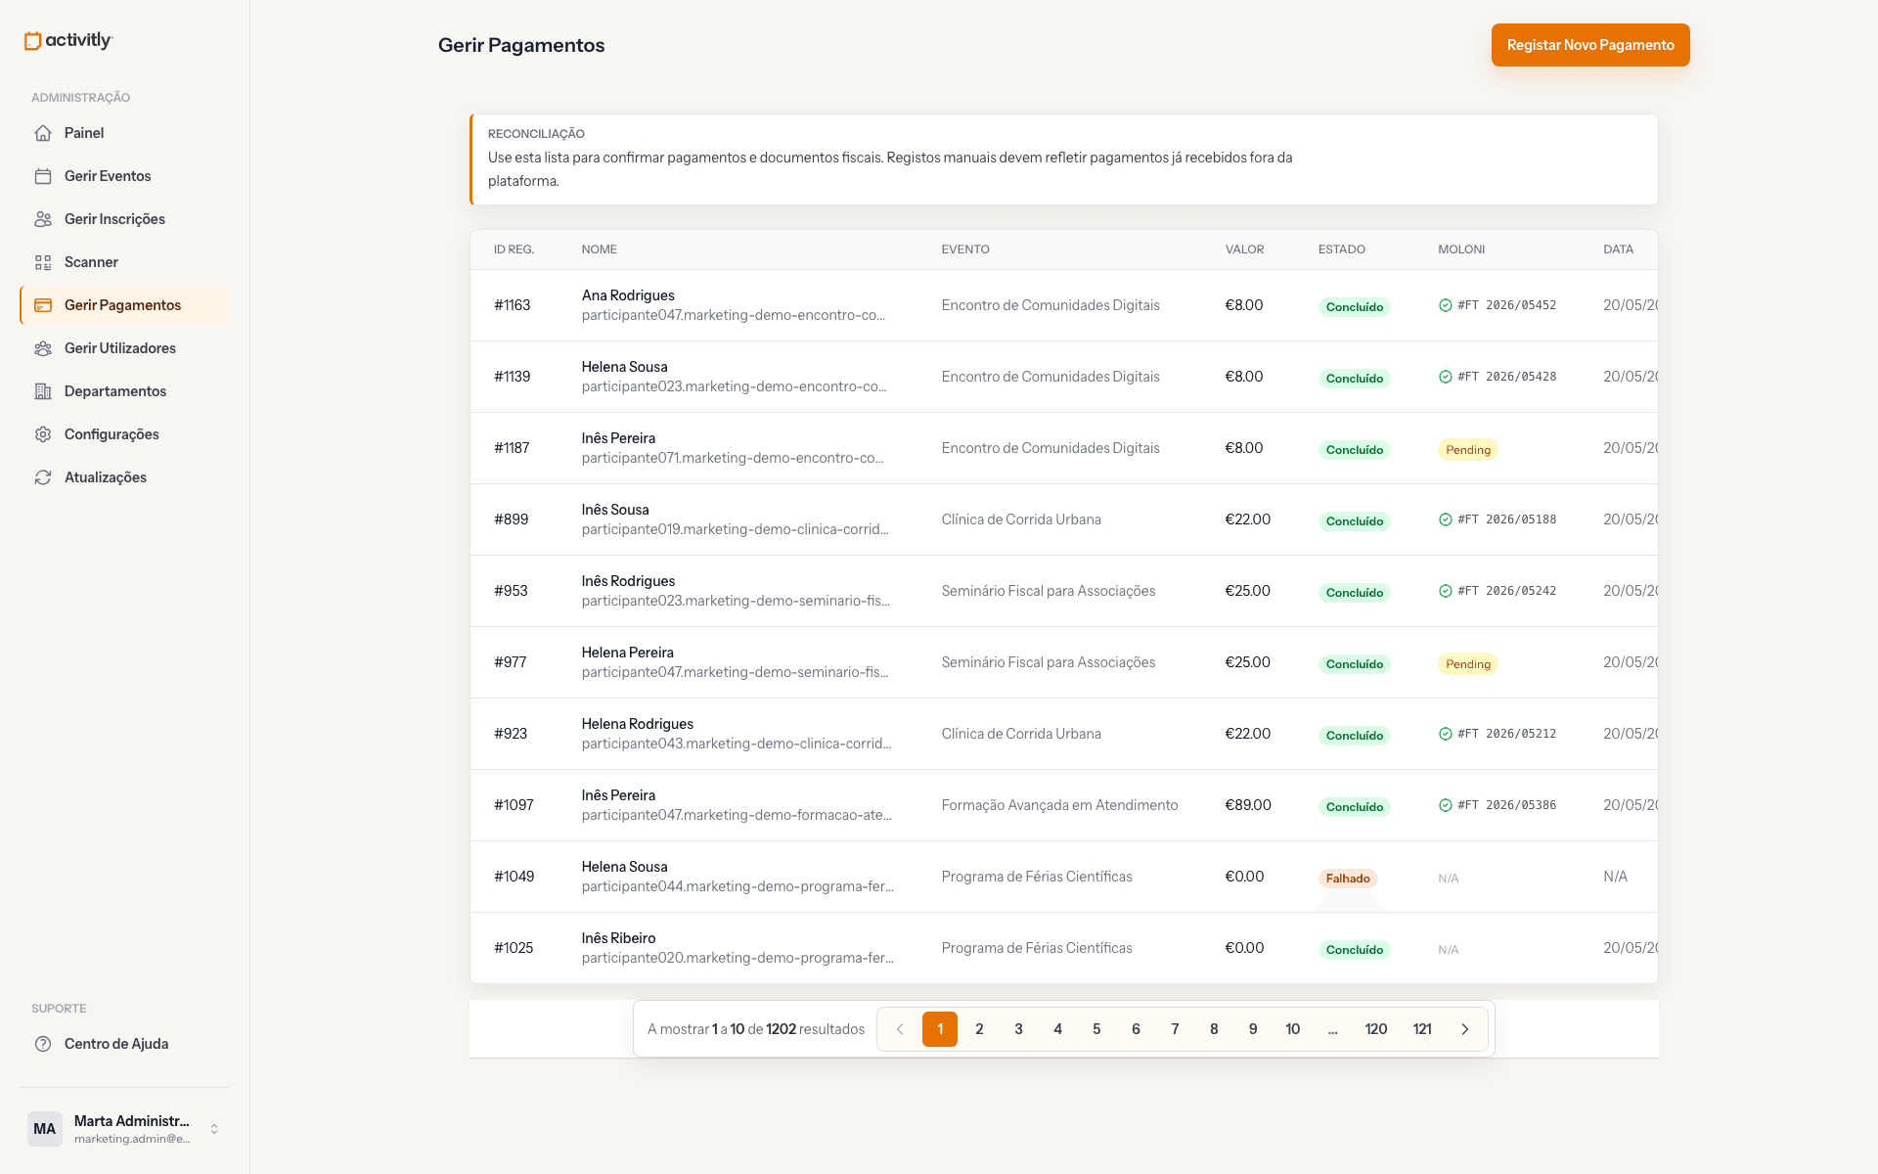Click Registar Novo Pagamento button
Screen dimensions: 1878x1174
(1590, 45)
